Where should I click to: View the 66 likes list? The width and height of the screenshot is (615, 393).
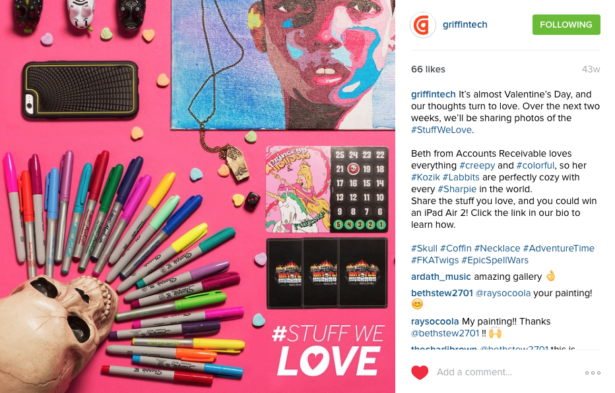pyautogui.click(x=428, y=69)
